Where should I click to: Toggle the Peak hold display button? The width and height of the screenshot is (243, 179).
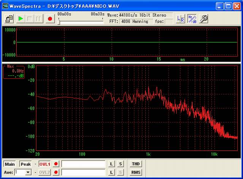click(x=25, y=164)
